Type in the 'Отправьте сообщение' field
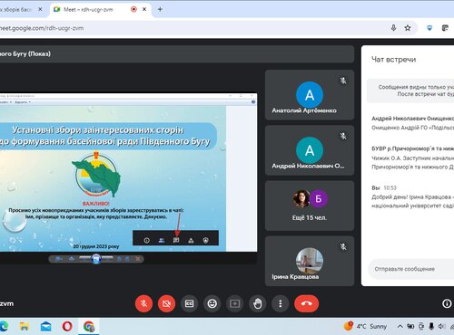This screenshot has width=454, height=335. click(411, 269)
